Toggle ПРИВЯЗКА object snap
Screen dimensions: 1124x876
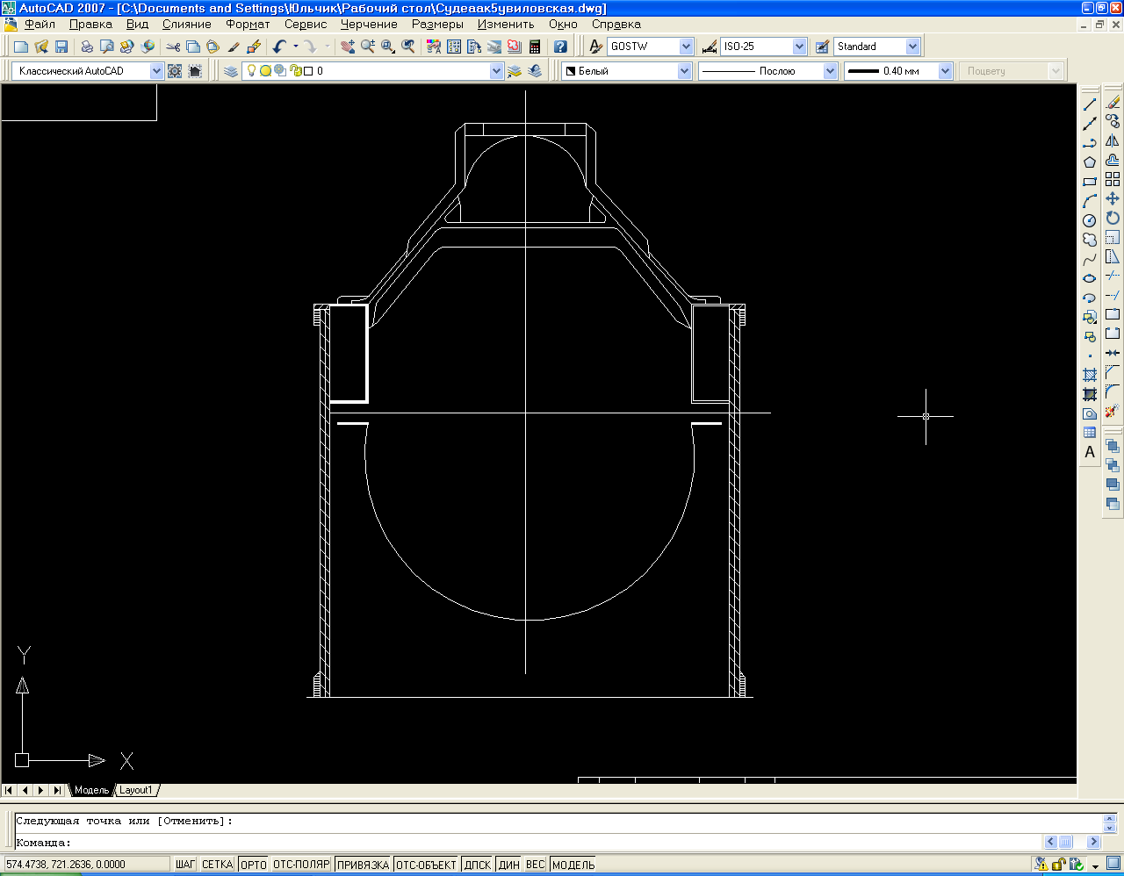[x=363, y=865]
